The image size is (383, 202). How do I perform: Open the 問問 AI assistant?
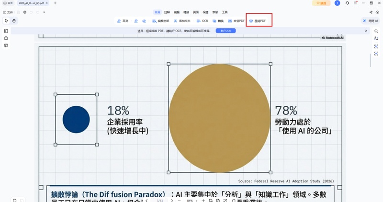(x=371, y=21)
